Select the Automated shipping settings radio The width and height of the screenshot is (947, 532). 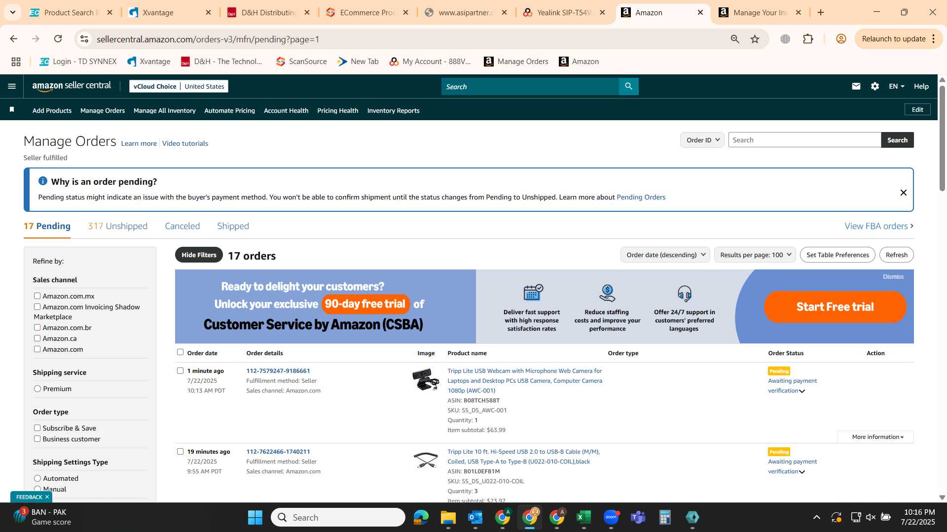[37, 478]
